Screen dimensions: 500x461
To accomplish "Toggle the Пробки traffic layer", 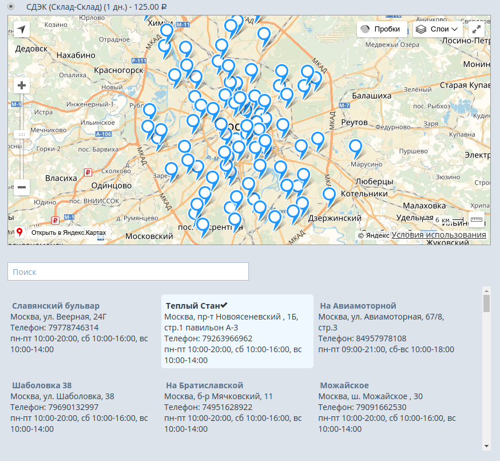I will click(x=382, y=29).
